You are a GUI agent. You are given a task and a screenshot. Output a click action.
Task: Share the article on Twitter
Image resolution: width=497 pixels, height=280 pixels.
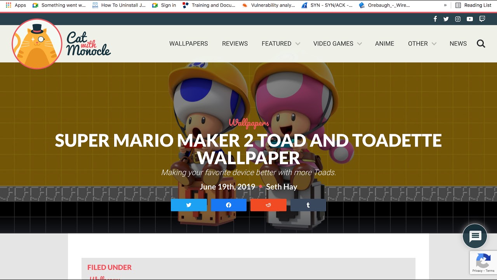189,205
